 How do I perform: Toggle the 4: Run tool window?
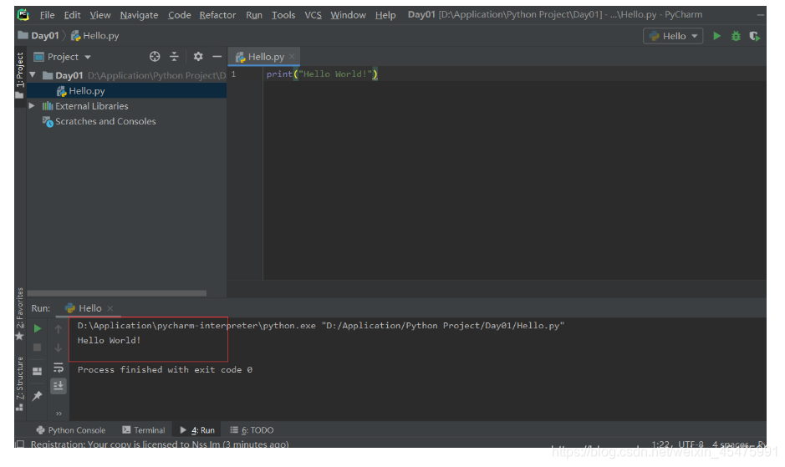tap(197, 430)
